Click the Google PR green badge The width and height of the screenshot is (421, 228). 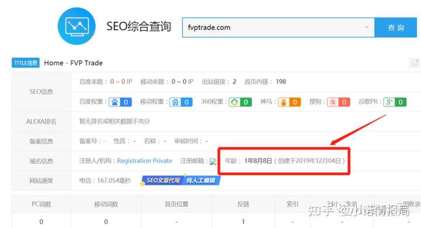(395, 102)
